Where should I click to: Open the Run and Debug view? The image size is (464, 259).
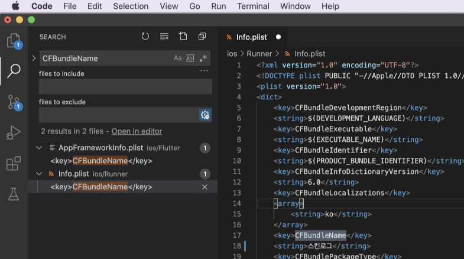[14, 132]
